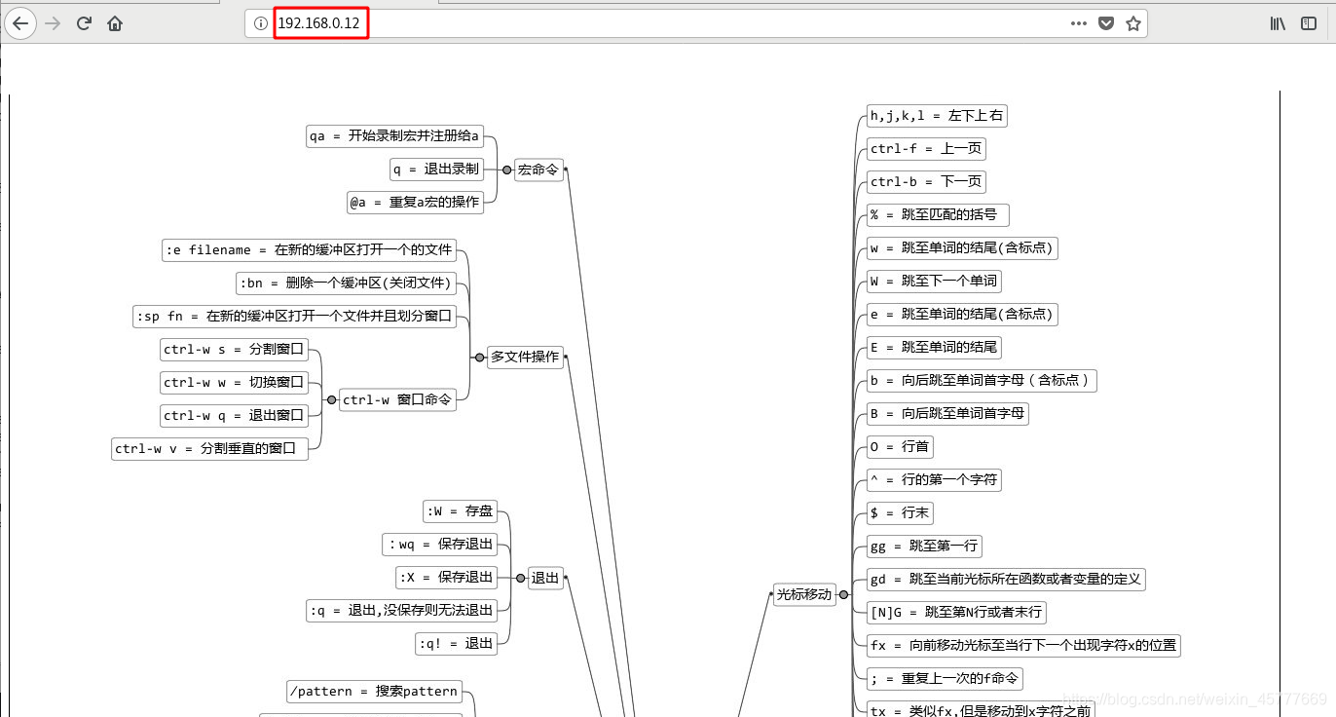Click node 'ctrl-w w = 切换窗口'

pyautogui.click(x=234, y=383)
